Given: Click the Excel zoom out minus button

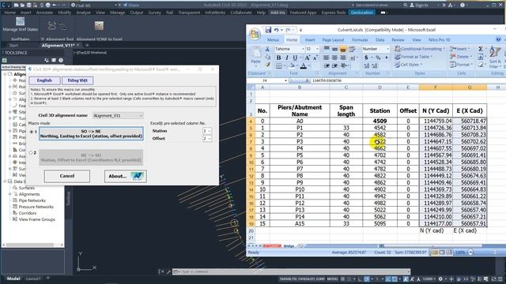Looking at the screenshot, I should point(470,252).
